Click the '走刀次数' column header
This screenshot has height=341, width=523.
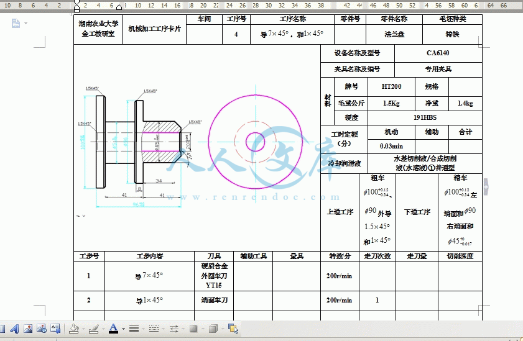pyautogui.click(x=377, y=256)
